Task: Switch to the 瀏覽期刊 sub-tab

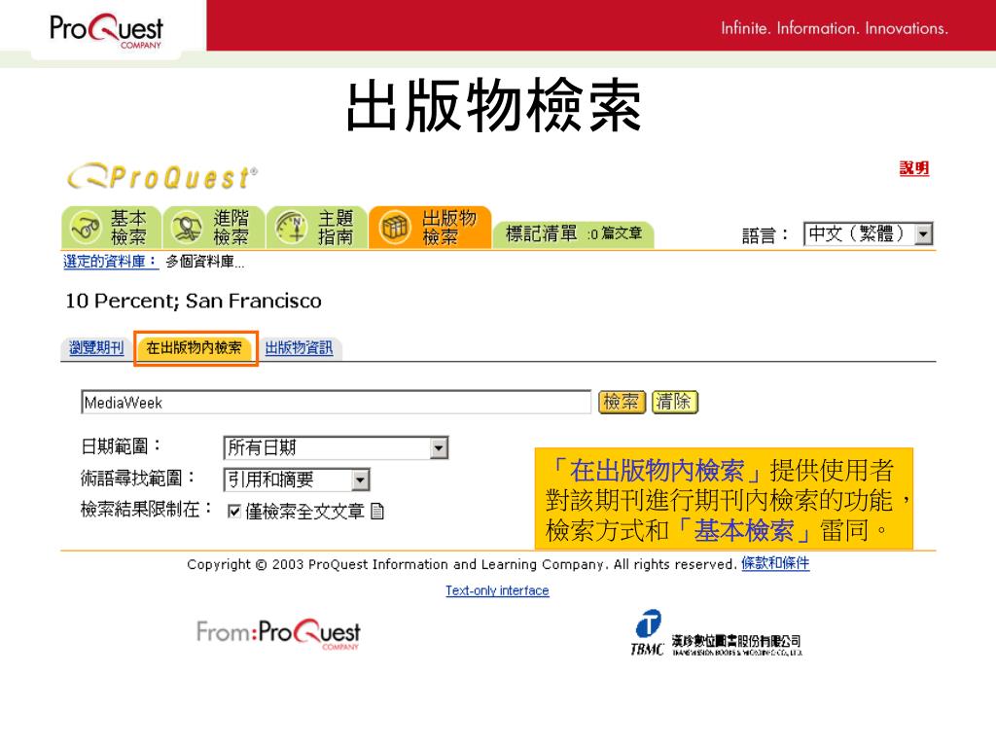Action: [96, 348]
